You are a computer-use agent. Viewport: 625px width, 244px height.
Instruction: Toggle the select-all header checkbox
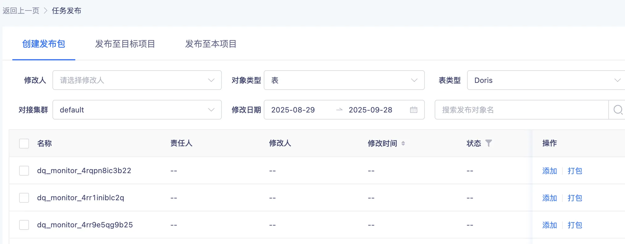[24, 143]
